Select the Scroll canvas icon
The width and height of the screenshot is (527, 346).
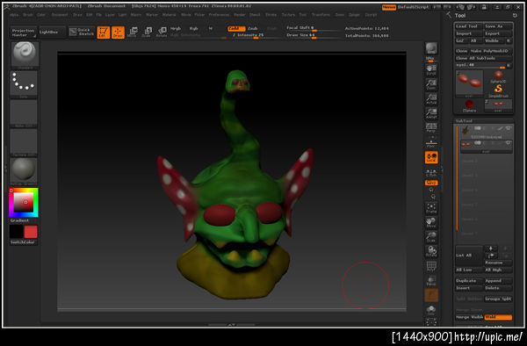pyautogui.click(x=431, y=69)
